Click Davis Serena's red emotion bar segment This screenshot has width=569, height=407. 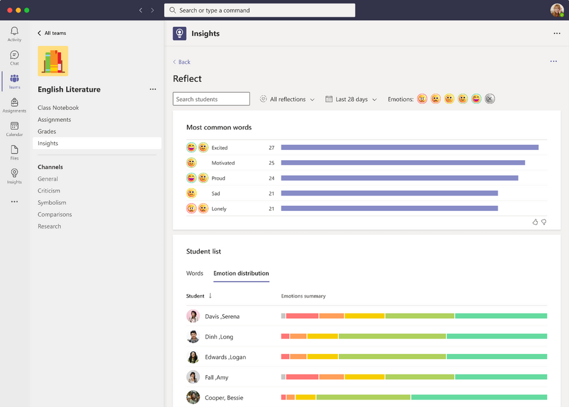tap(302, 316)
